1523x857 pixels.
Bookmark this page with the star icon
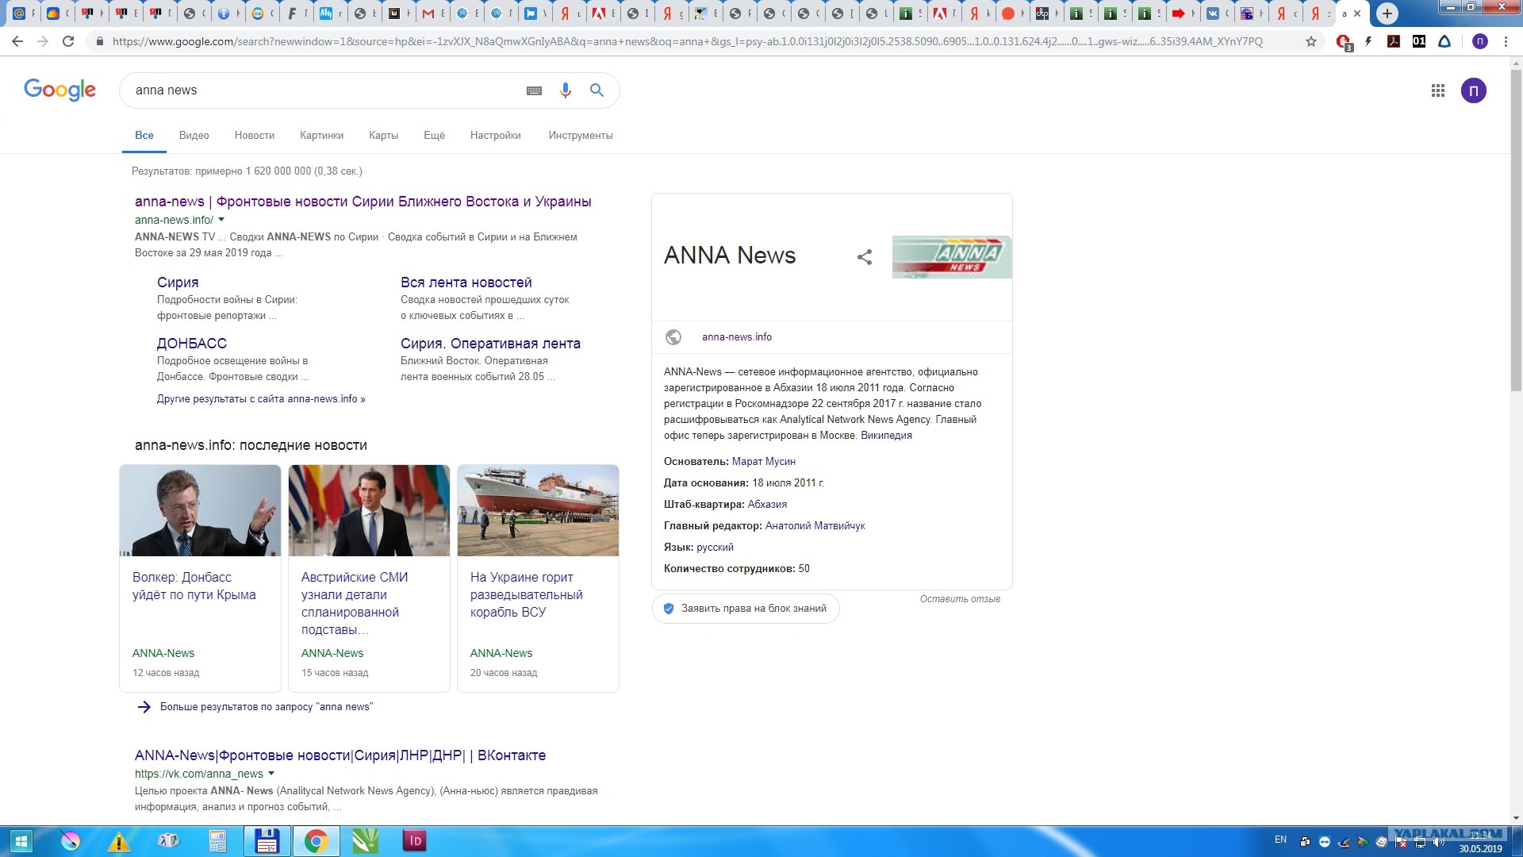(1311, 41)
